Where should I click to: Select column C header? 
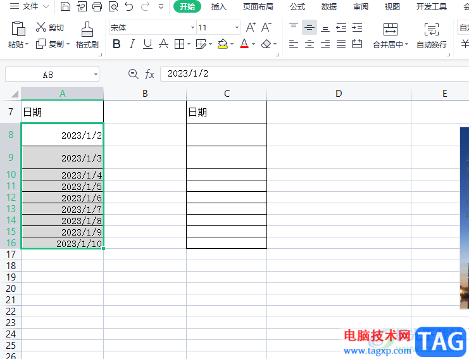227,94
